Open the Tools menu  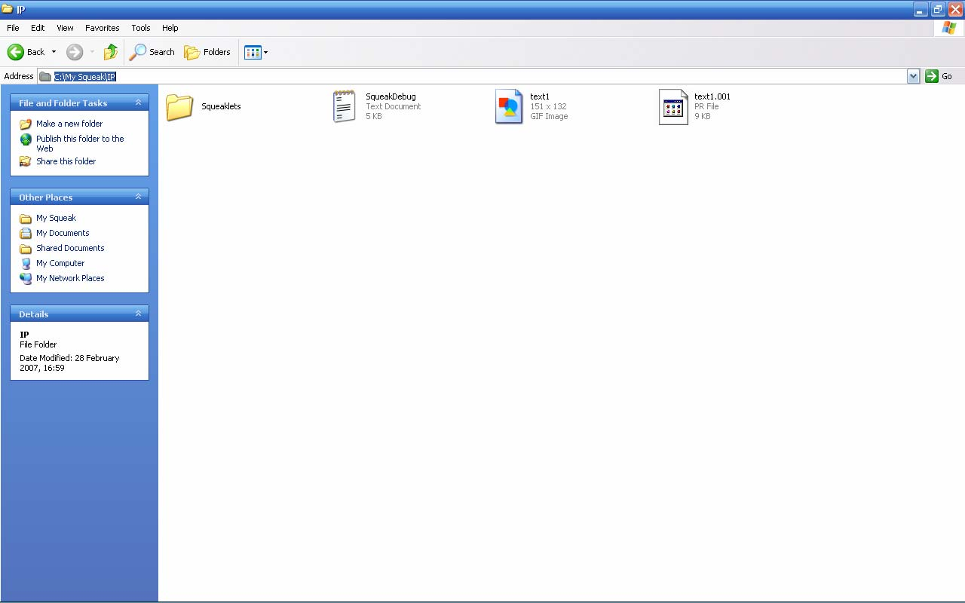141,28
